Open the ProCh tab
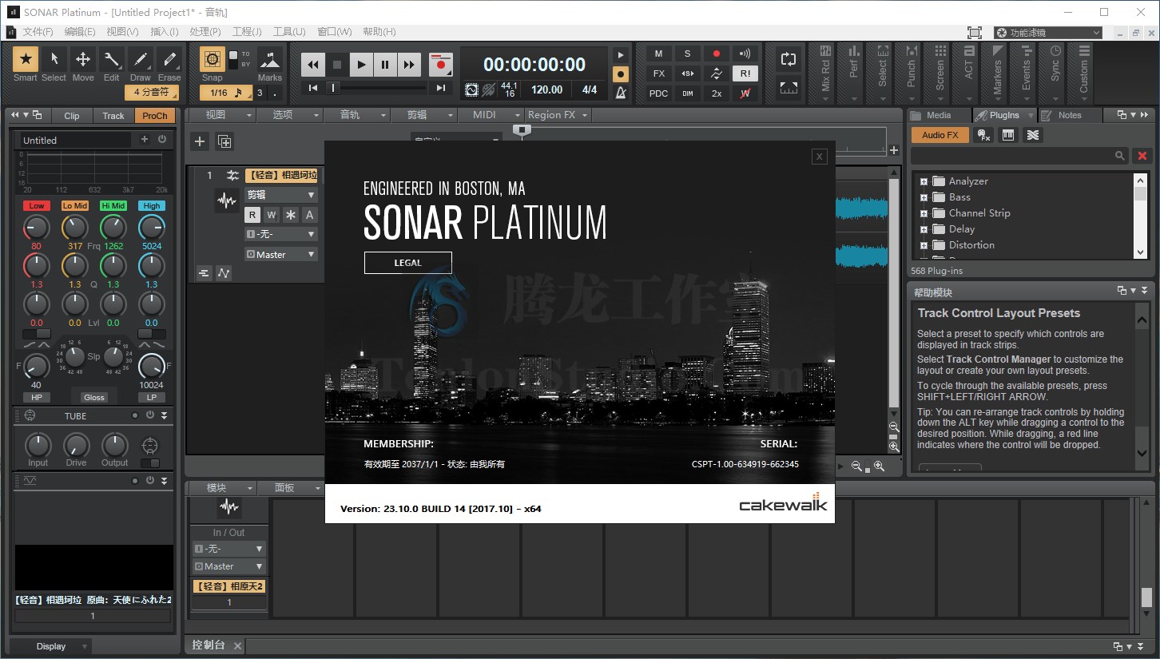Viewport: 1160px width, 659px height. click(155, 116)
